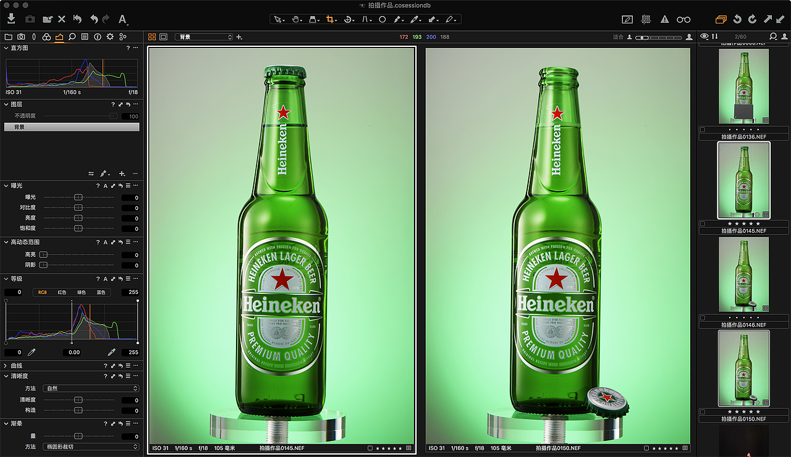
Task: Activate the Spot Removal circle tool
Action: 382,19
